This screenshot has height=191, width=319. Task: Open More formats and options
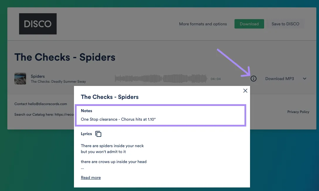203,24
